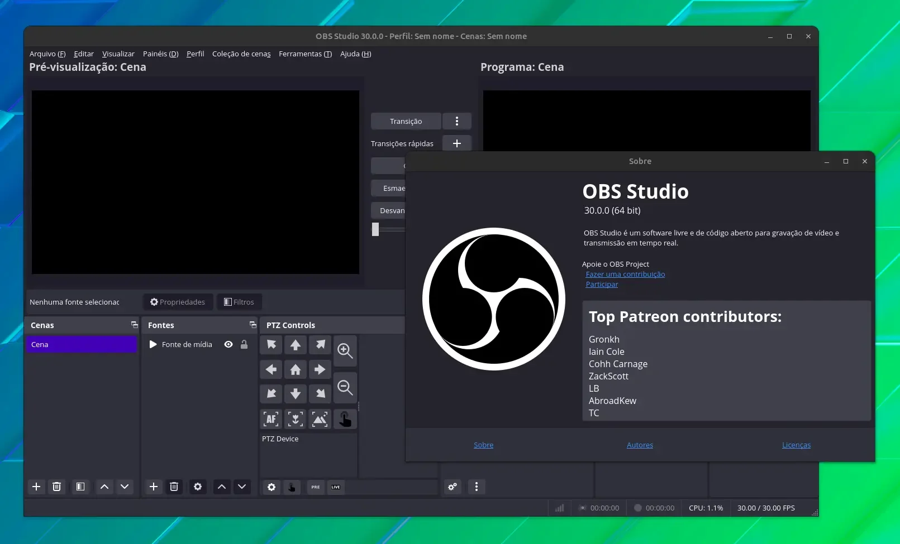
Task: Pan PTZ camera right arrow
Action: pyautogui.click(x=320, y=369)
